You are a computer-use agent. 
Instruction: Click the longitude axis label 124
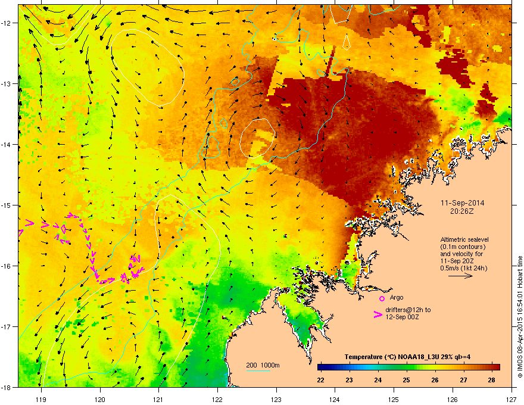coord(335,399)
